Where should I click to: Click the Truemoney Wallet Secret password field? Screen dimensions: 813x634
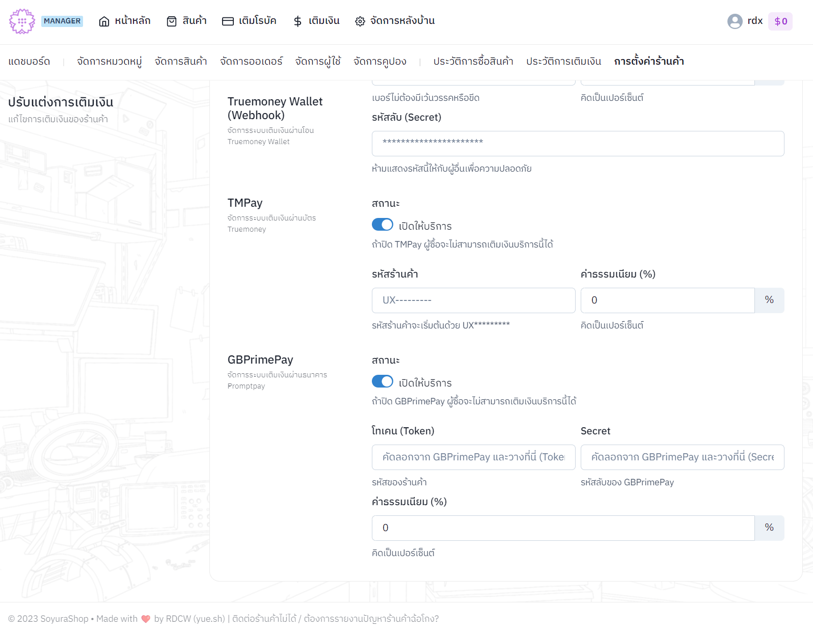point(578,144)
